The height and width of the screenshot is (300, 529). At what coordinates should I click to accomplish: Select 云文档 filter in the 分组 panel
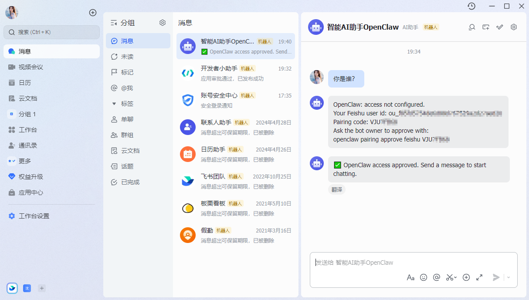click(x=138, y=151)
